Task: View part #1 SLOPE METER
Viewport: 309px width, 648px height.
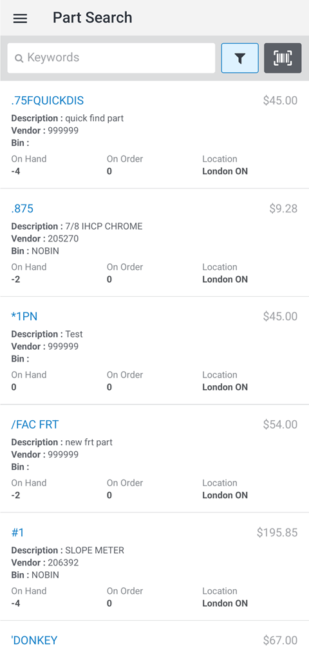Action: [18, 532]
